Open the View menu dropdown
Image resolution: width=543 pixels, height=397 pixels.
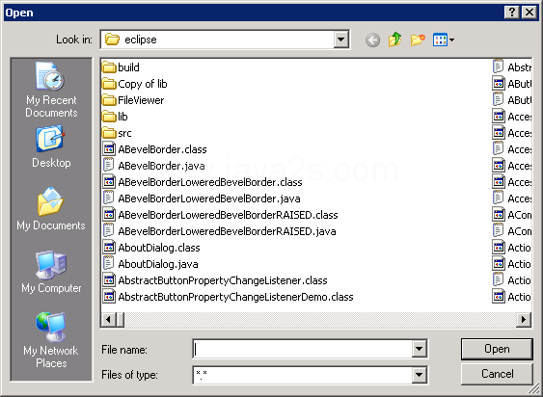(444, 40)
